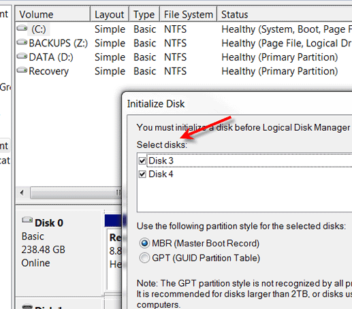Select GPT (GUID Partition Table) radio button
This screenshot has height=309, width=352.
click(x=144, y=258)
